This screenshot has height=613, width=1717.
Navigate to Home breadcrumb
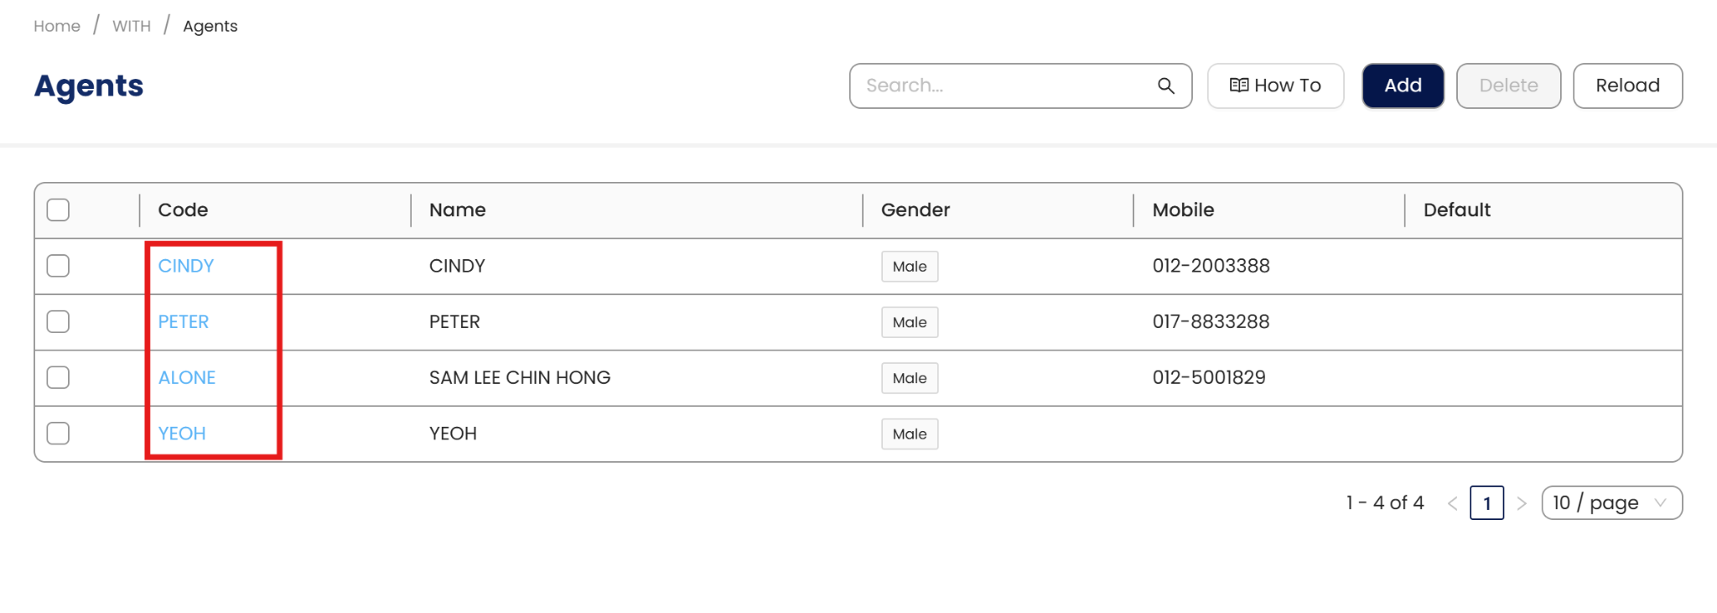click(x=57, y=26)
